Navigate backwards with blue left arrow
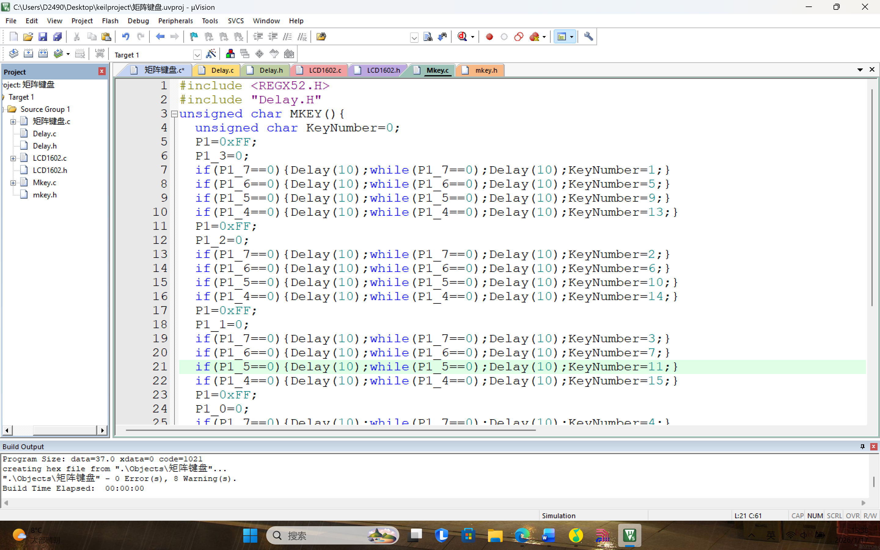 (160, 37)
